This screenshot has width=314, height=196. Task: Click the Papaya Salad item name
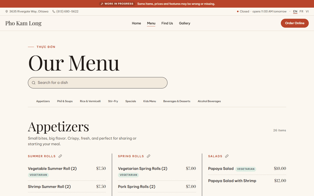click(221, 169)
